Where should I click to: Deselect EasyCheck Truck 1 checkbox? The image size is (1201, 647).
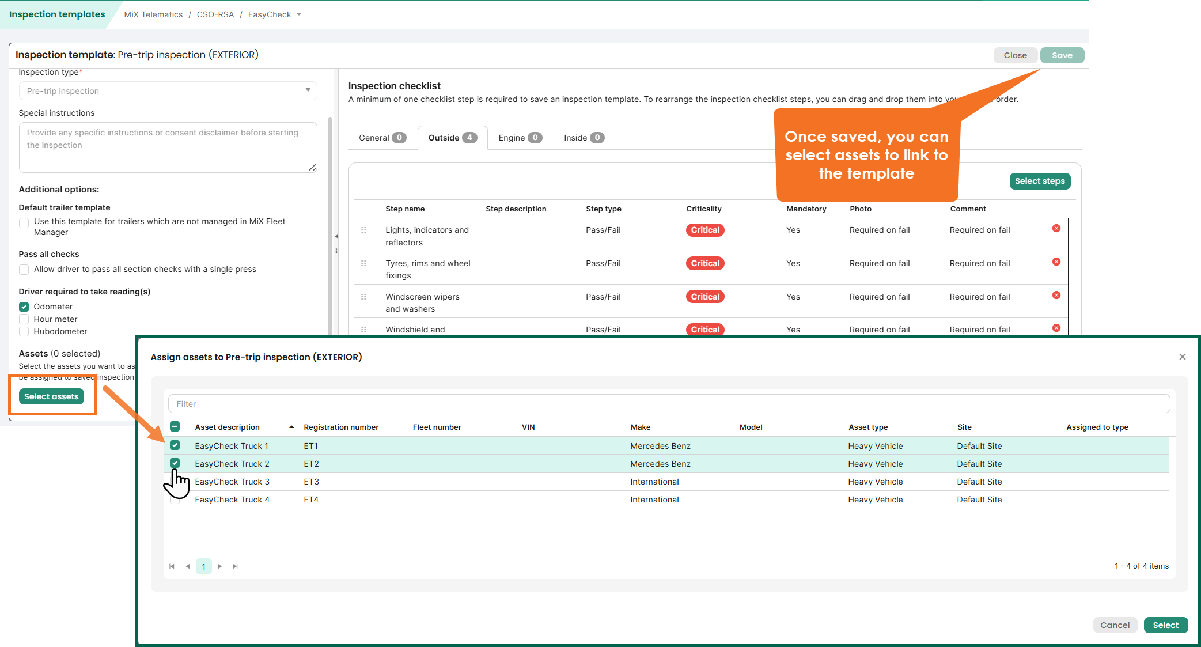coord(175,445)
